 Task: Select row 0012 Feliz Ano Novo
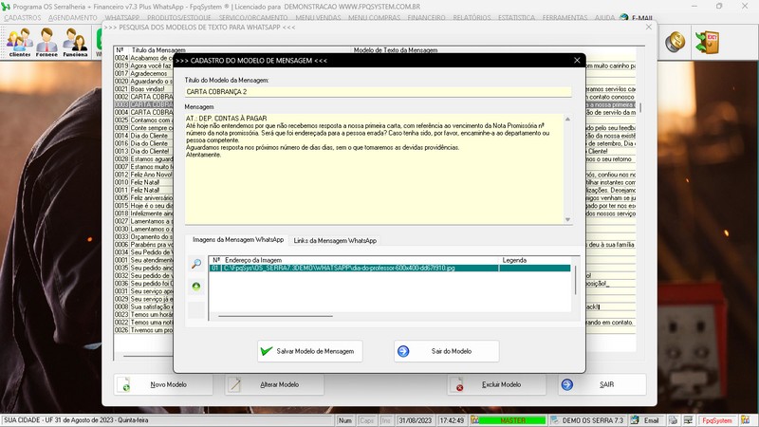click(143, 175)
